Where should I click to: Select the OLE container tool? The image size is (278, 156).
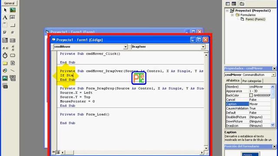[x=5, y=87]
